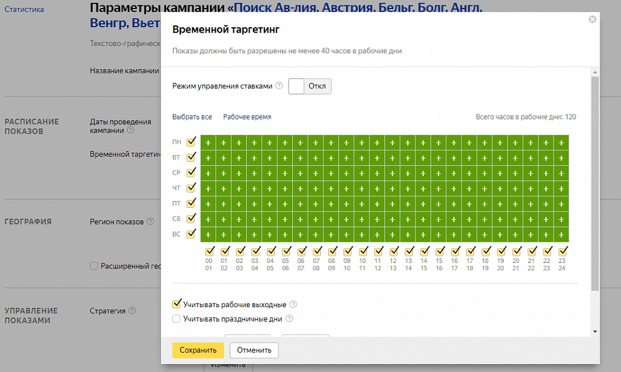Open help icon beside Стратегия

pyautogui.click(x=132, y=311)
